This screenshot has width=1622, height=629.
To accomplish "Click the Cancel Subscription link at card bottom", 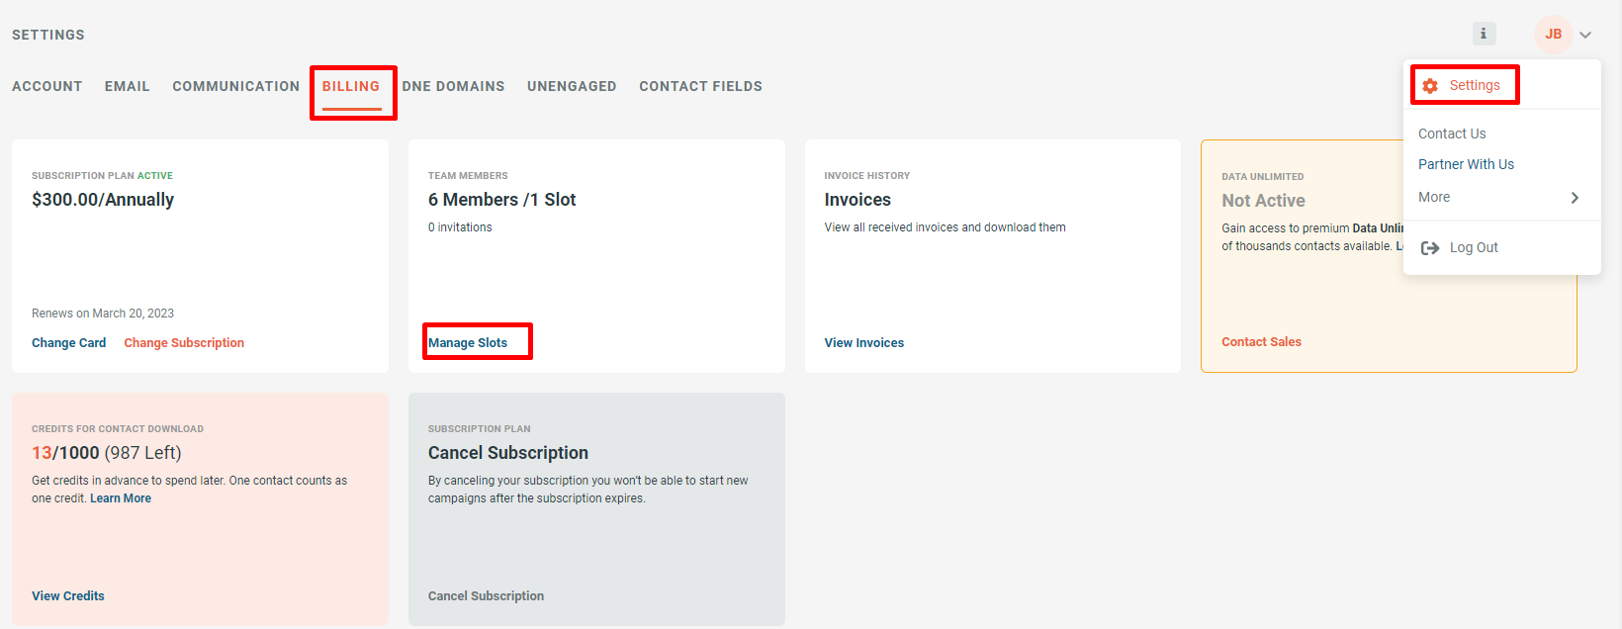I will click(486, 595).
